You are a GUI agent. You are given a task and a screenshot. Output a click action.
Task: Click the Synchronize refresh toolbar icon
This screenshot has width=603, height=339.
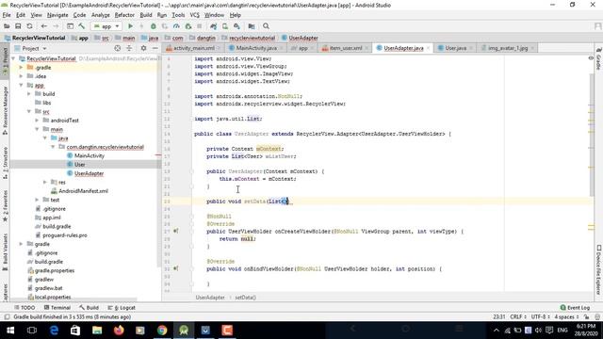click(x=29, y=26)
